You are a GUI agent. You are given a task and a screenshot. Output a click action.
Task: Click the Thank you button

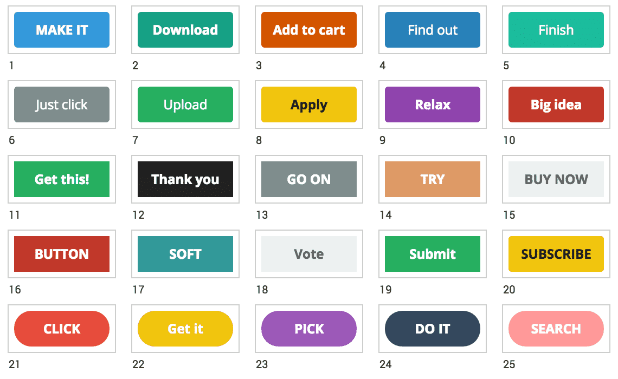point(185,179)
